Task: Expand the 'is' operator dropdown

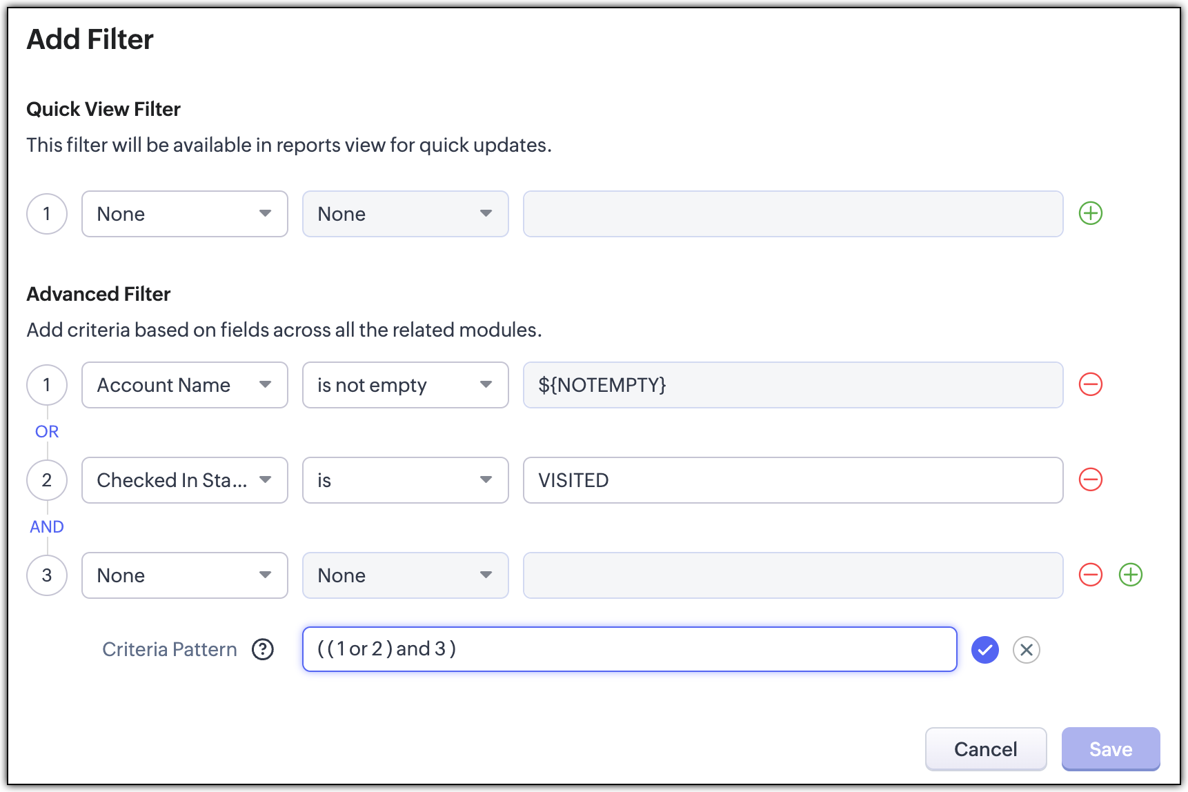Action: click(x=405, y=480)
